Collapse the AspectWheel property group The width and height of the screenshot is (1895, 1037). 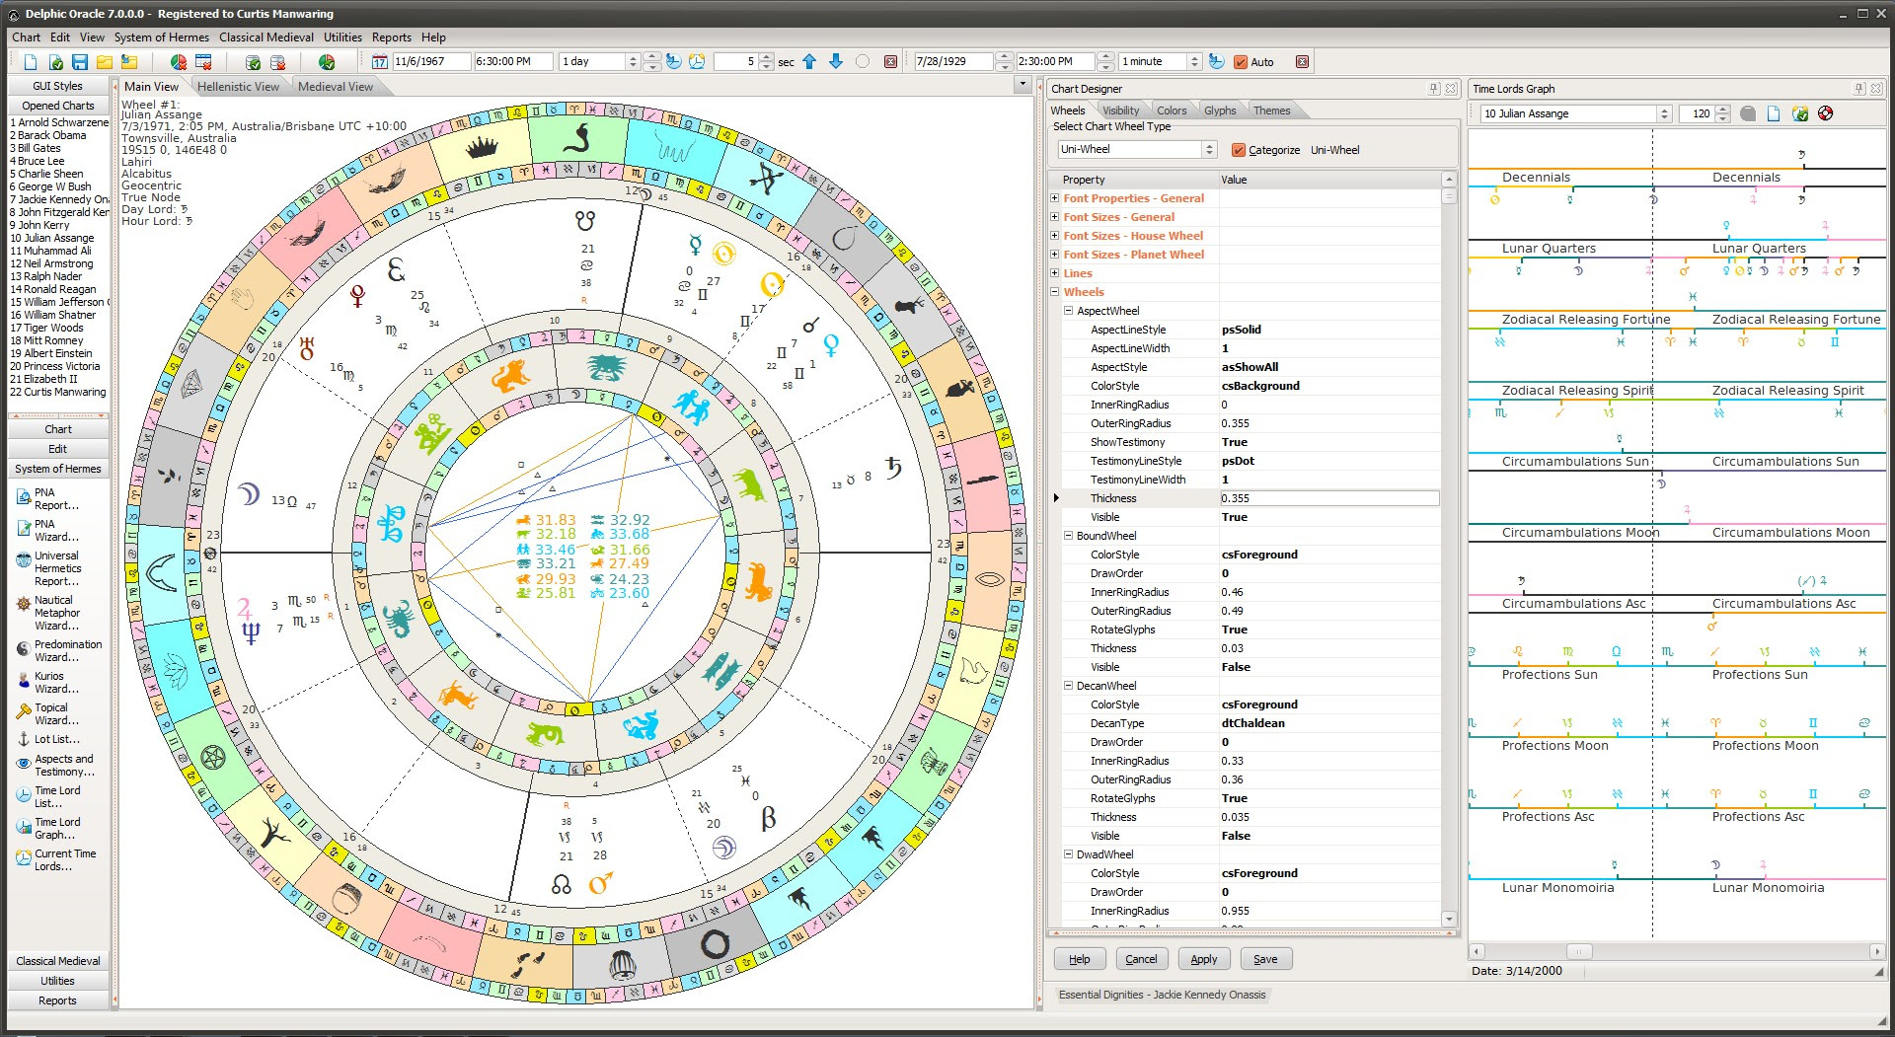pyautogui.click(x=1068, y=311)
